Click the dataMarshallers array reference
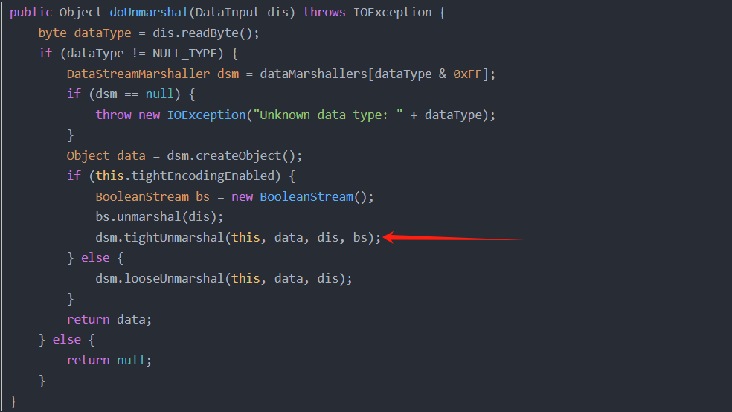Image resolution: width=732 pixels, height=412 pixels. 314,74
